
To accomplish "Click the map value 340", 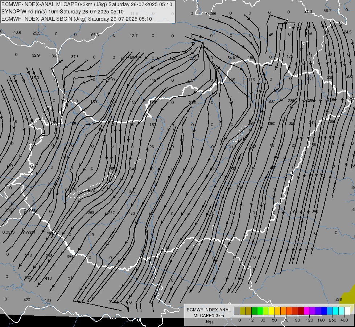I will pos(132,169).
